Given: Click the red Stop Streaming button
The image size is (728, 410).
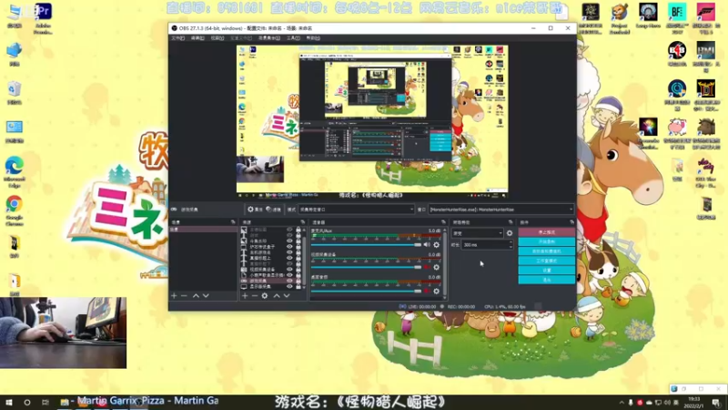Looking at the screenshot, I should coord(547,232).
